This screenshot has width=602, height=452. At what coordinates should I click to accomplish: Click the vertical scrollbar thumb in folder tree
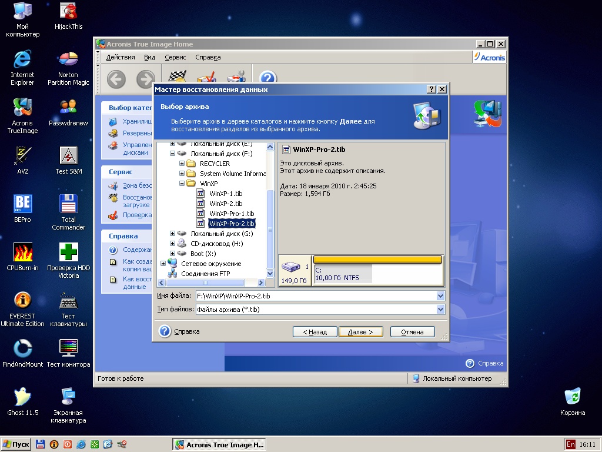(270, 230)
